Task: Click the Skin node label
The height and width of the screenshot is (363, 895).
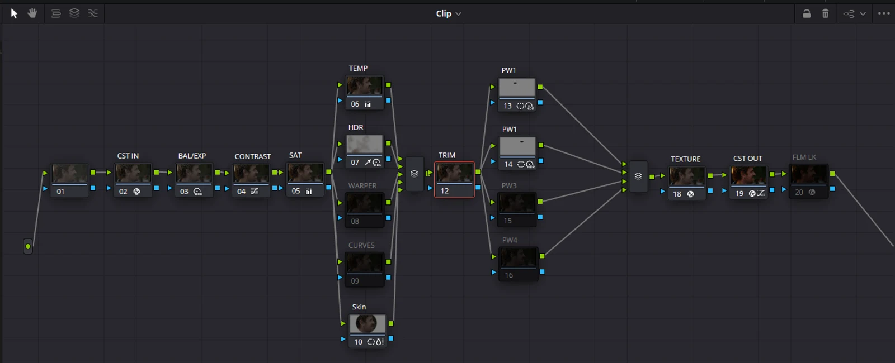Action: pyautogui.click(x=359, y=307)
